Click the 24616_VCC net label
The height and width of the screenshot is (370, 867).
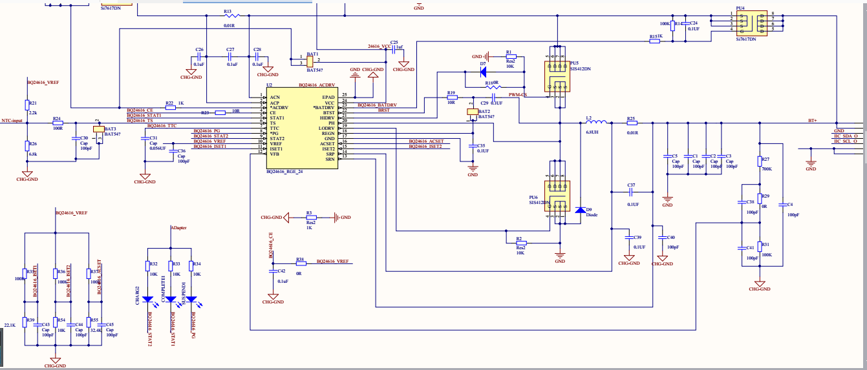click(380, 46)
